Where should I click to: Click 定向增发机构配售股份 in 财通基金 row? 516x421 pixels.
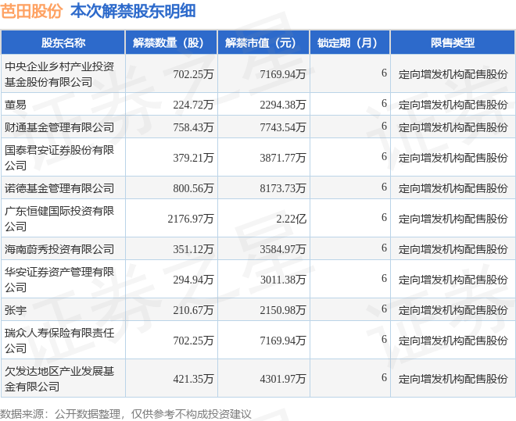tap(453, 127)
